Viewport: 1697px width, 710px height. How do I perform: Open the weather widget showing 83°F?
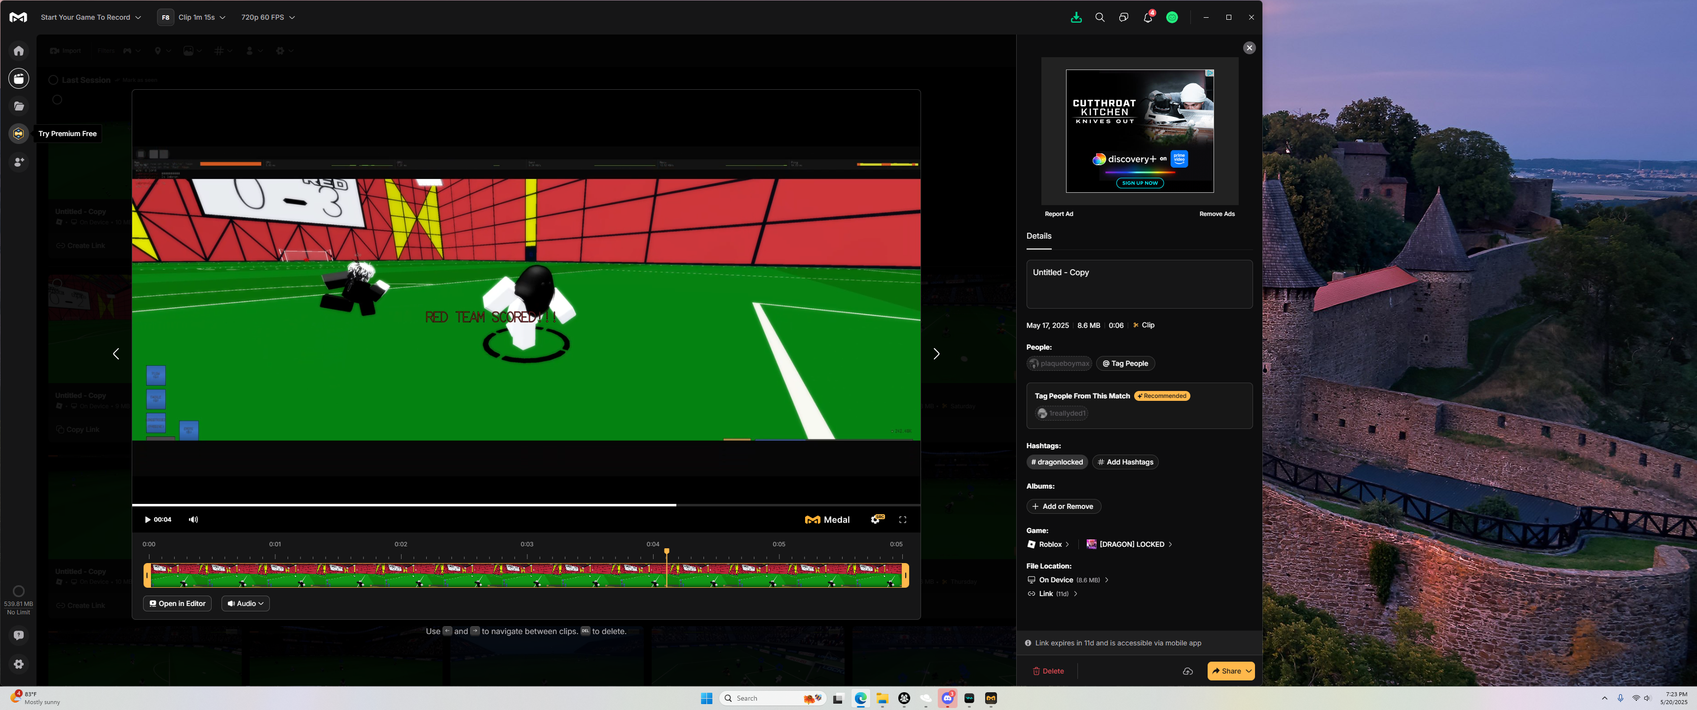36,698
